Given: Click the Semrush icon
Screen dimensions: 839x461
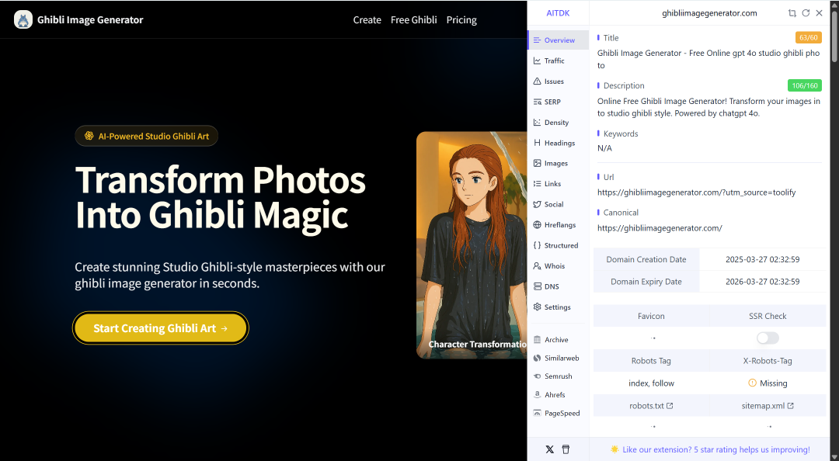Looking at the screenshot, I should point(538,376).
